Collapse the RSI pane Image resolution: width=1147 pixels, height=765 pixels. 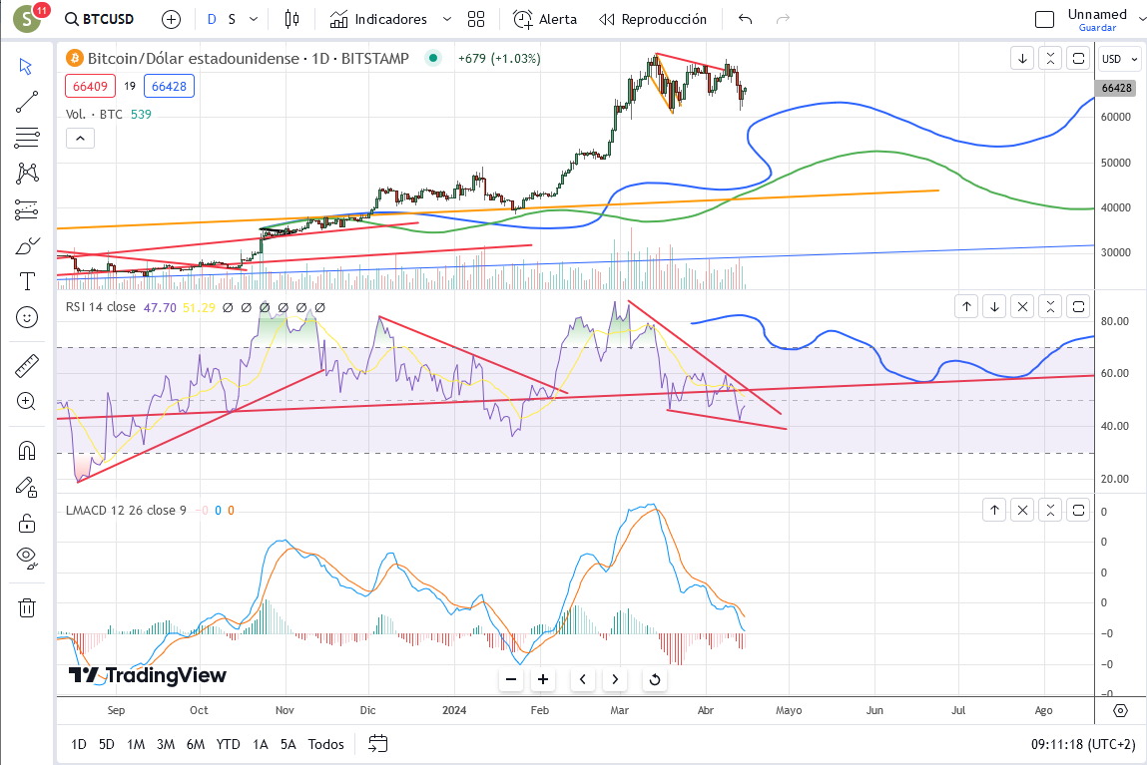[1050, 307]
